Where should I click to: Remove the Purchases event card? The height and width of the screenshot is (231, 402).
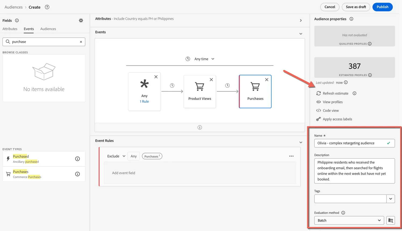pos(267,80)
